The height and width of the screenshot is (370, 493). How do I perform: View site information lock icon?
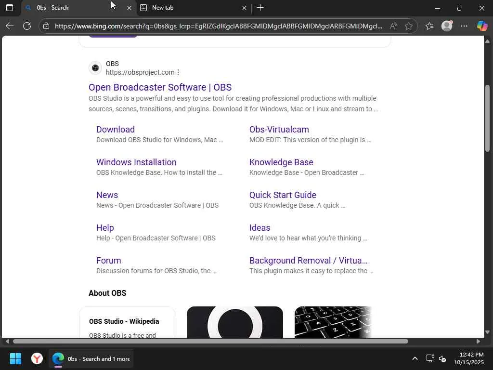click(x=46, y=26)
